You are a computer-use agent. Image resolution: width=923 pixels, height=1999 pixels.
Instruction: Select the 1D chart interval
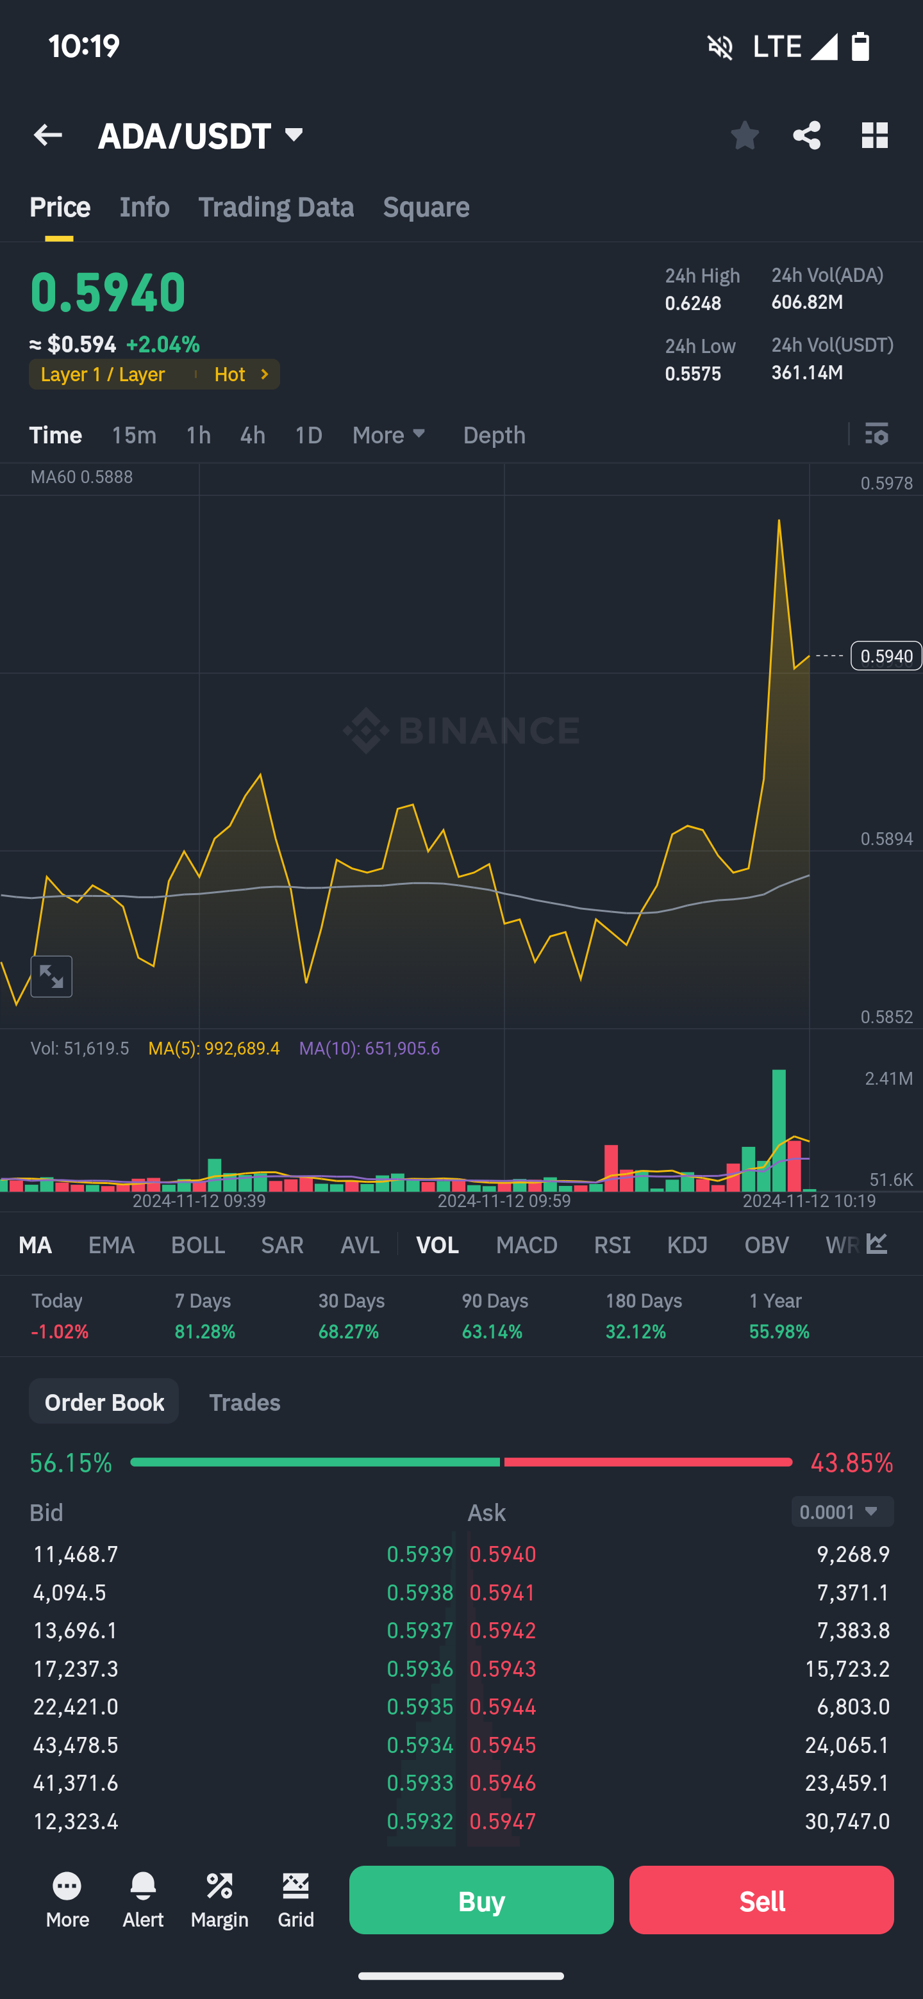308,434
